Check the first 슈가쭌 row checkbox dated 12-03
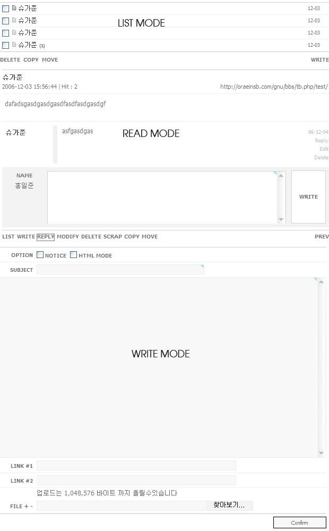Viewport: 329px width, 531px height. (x=5, y=9)
